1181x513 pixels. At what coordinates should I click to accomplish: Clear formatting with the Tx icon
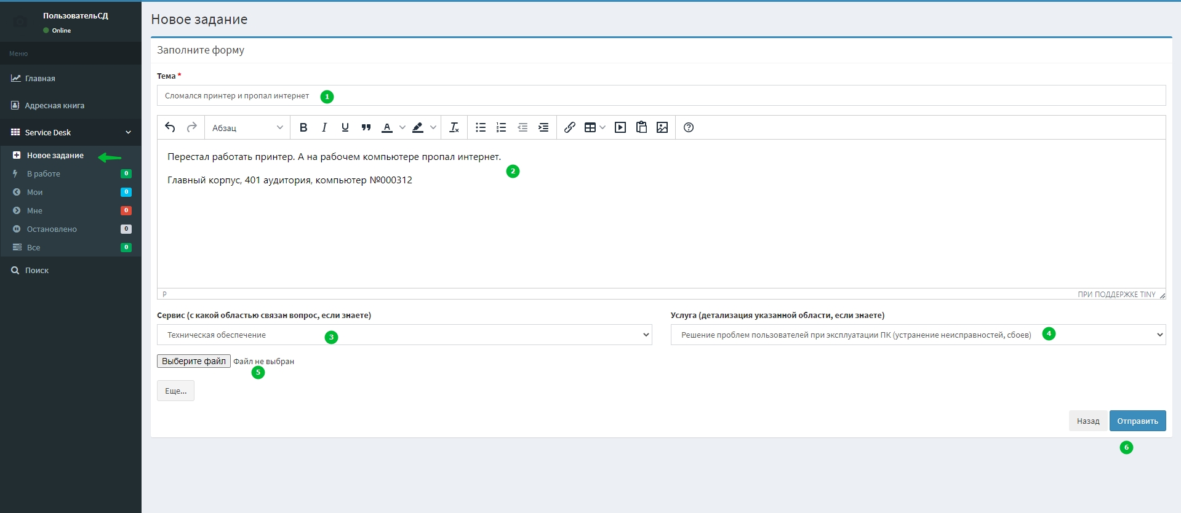pos(454,127)
